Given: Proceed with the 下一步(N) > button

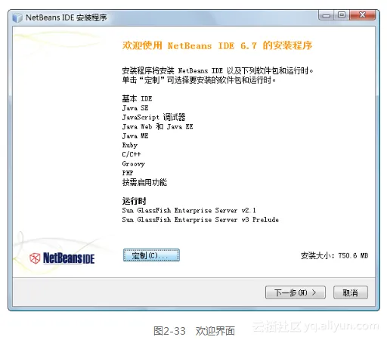Looking at the screenshot, I should (296, 292).
